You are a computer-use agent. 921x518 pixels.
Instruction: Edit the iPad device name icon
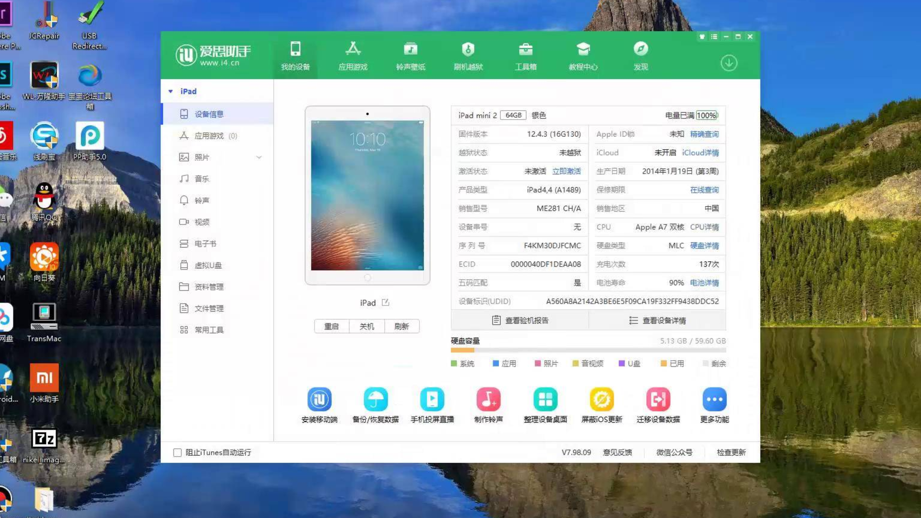pyautogui.click(x=385, y=303)
